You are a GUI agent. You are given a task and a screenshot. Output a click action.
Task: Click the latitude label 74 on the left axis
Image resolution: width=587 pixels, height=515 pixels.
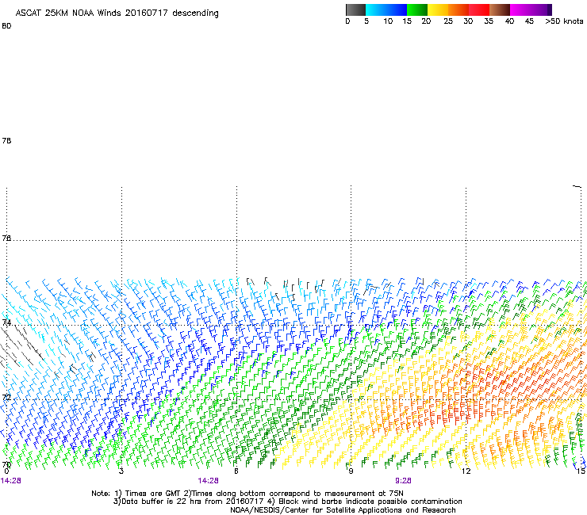click(x=6, y=322)
